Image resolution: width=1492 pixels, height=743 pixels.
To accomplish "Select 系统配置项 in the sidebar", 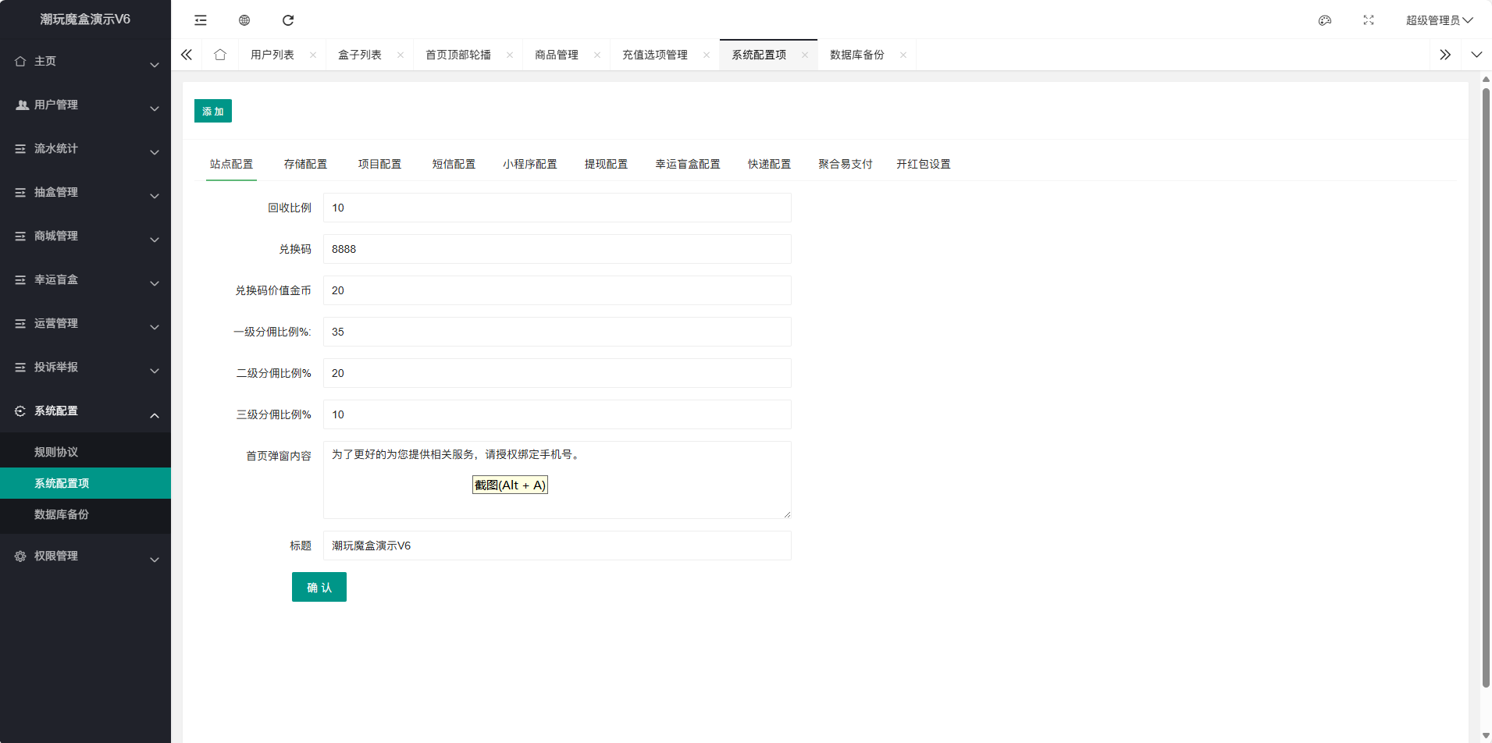I will pyautogui.click(x=85, y=483).
